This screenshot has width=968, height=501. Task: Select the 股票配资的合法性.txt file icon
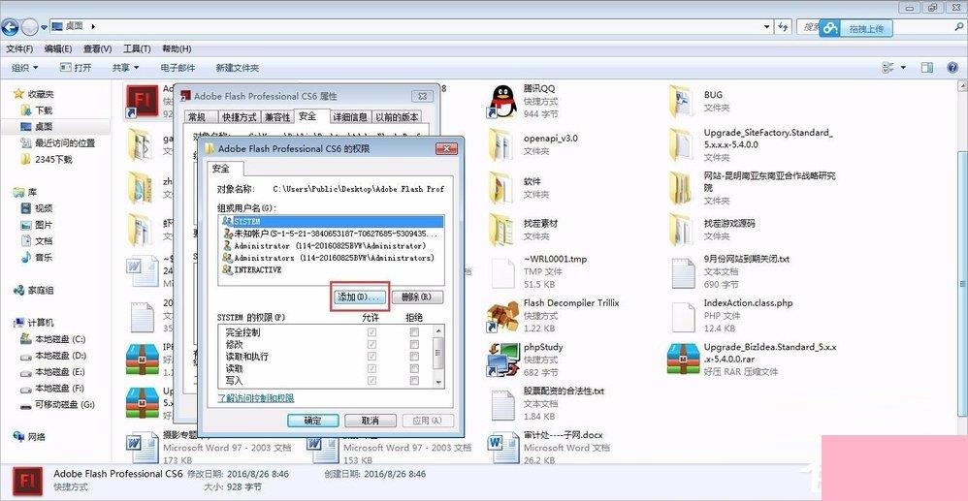[x=502, y=404]
